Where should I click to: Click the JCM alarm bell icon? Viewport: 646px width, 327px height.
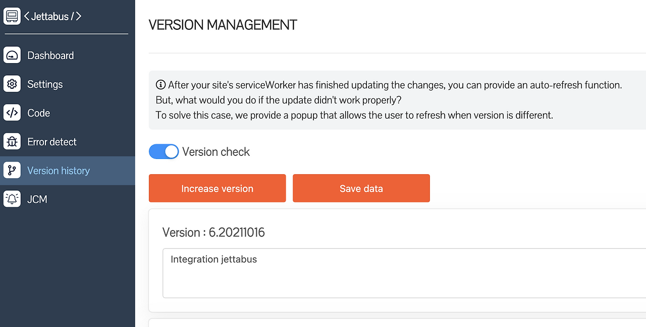(12, 199)
